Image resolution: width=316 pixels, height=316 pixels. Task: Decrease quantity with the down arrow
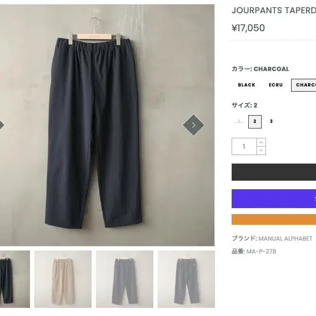point(261,150)
